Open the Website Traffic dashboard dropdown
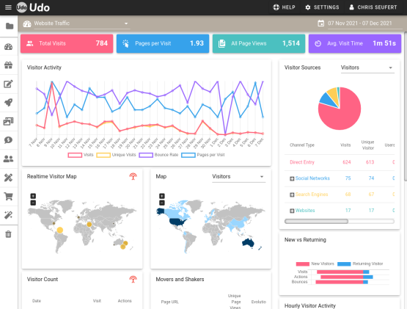The image size is (407, 309). pyautogui.click(x=81, y=23)
